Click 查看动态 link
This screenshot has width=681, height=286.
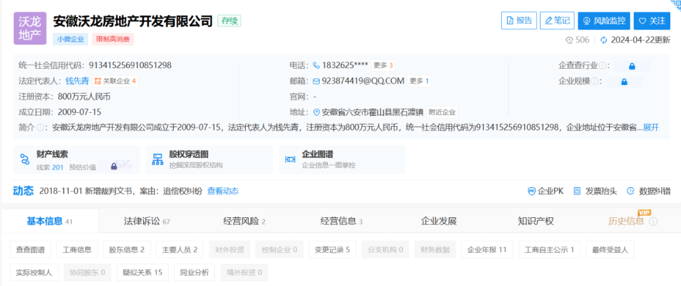pyautogui.click(x=223, y=191)
